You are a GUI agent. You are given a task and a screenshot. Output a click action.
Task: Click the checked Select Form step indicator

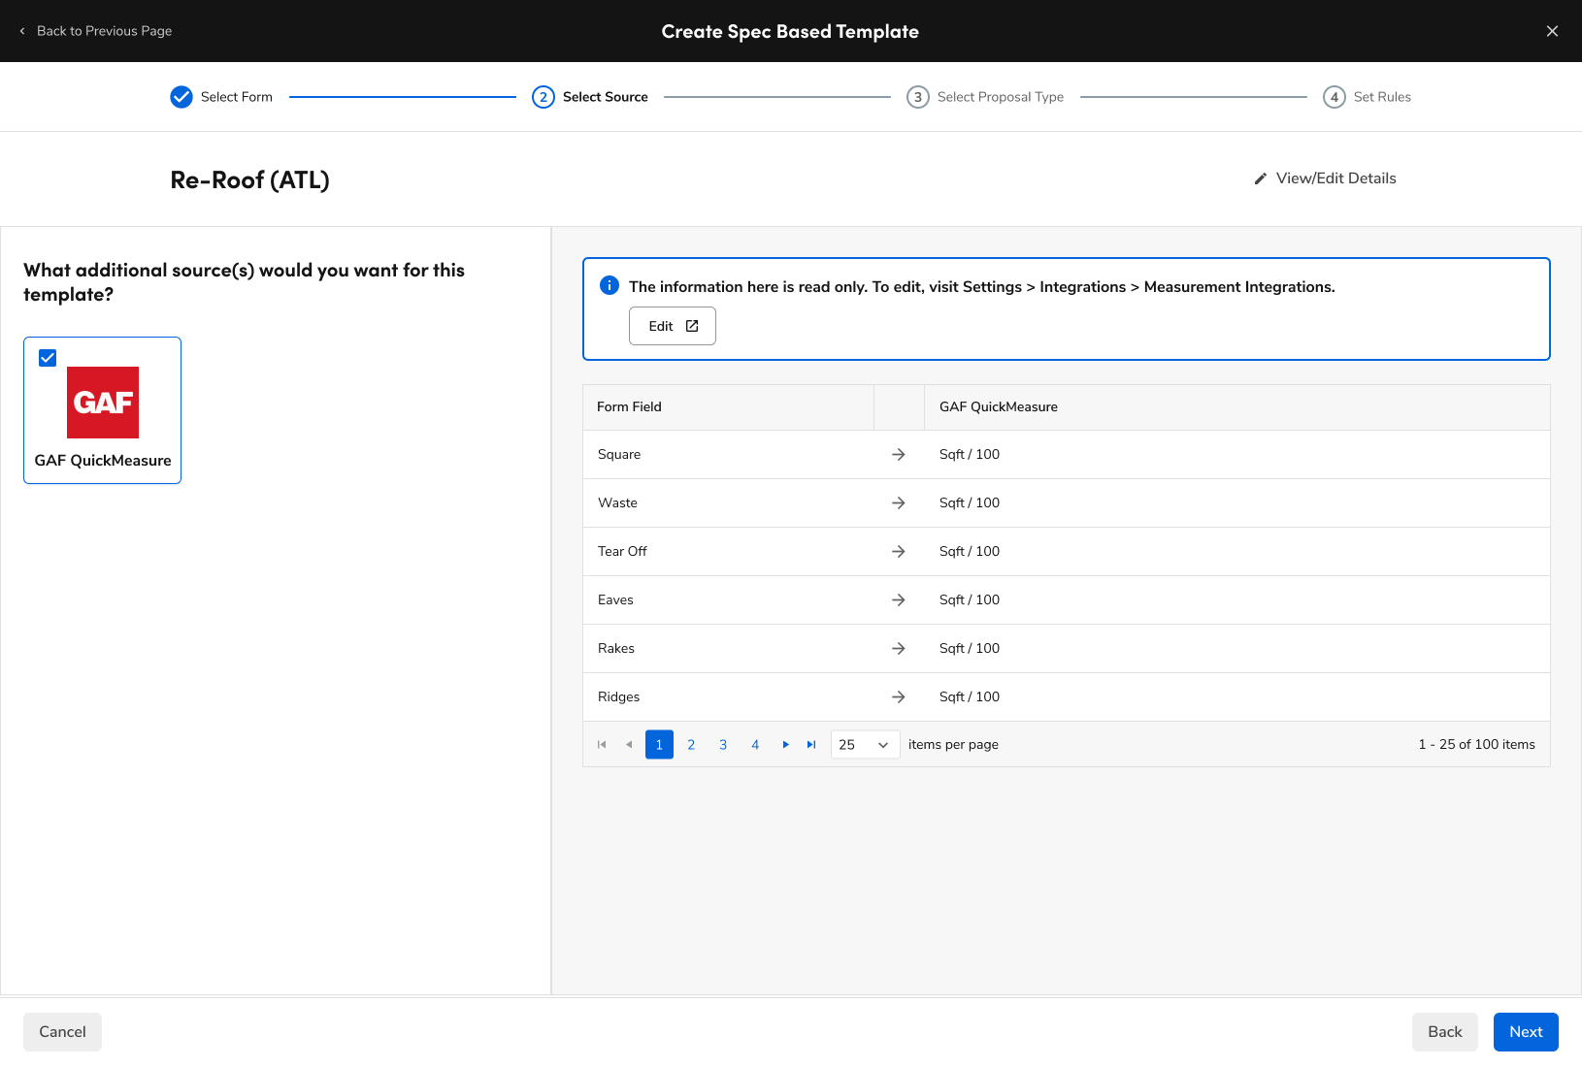pyautogui.click(x=181, y=97)
